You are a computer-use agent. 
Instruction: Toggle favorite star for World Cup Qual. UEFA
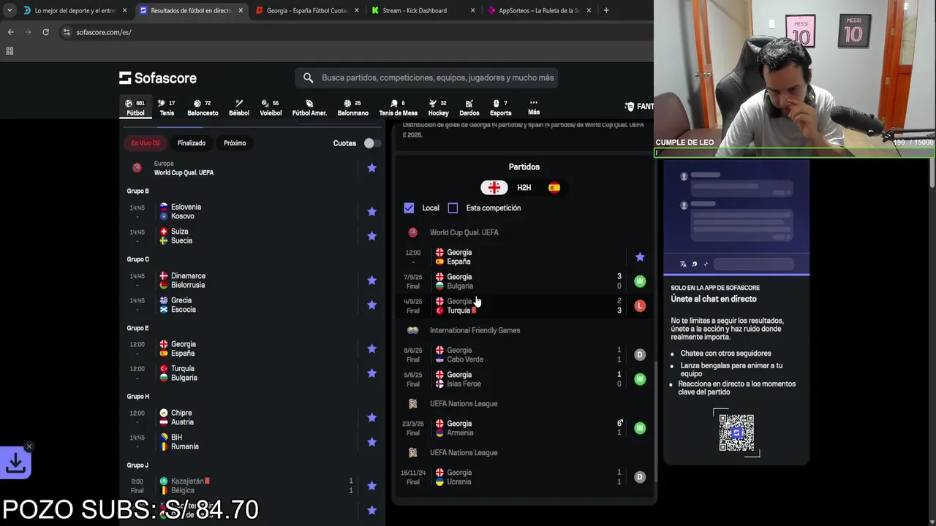(x=371, y=168)
